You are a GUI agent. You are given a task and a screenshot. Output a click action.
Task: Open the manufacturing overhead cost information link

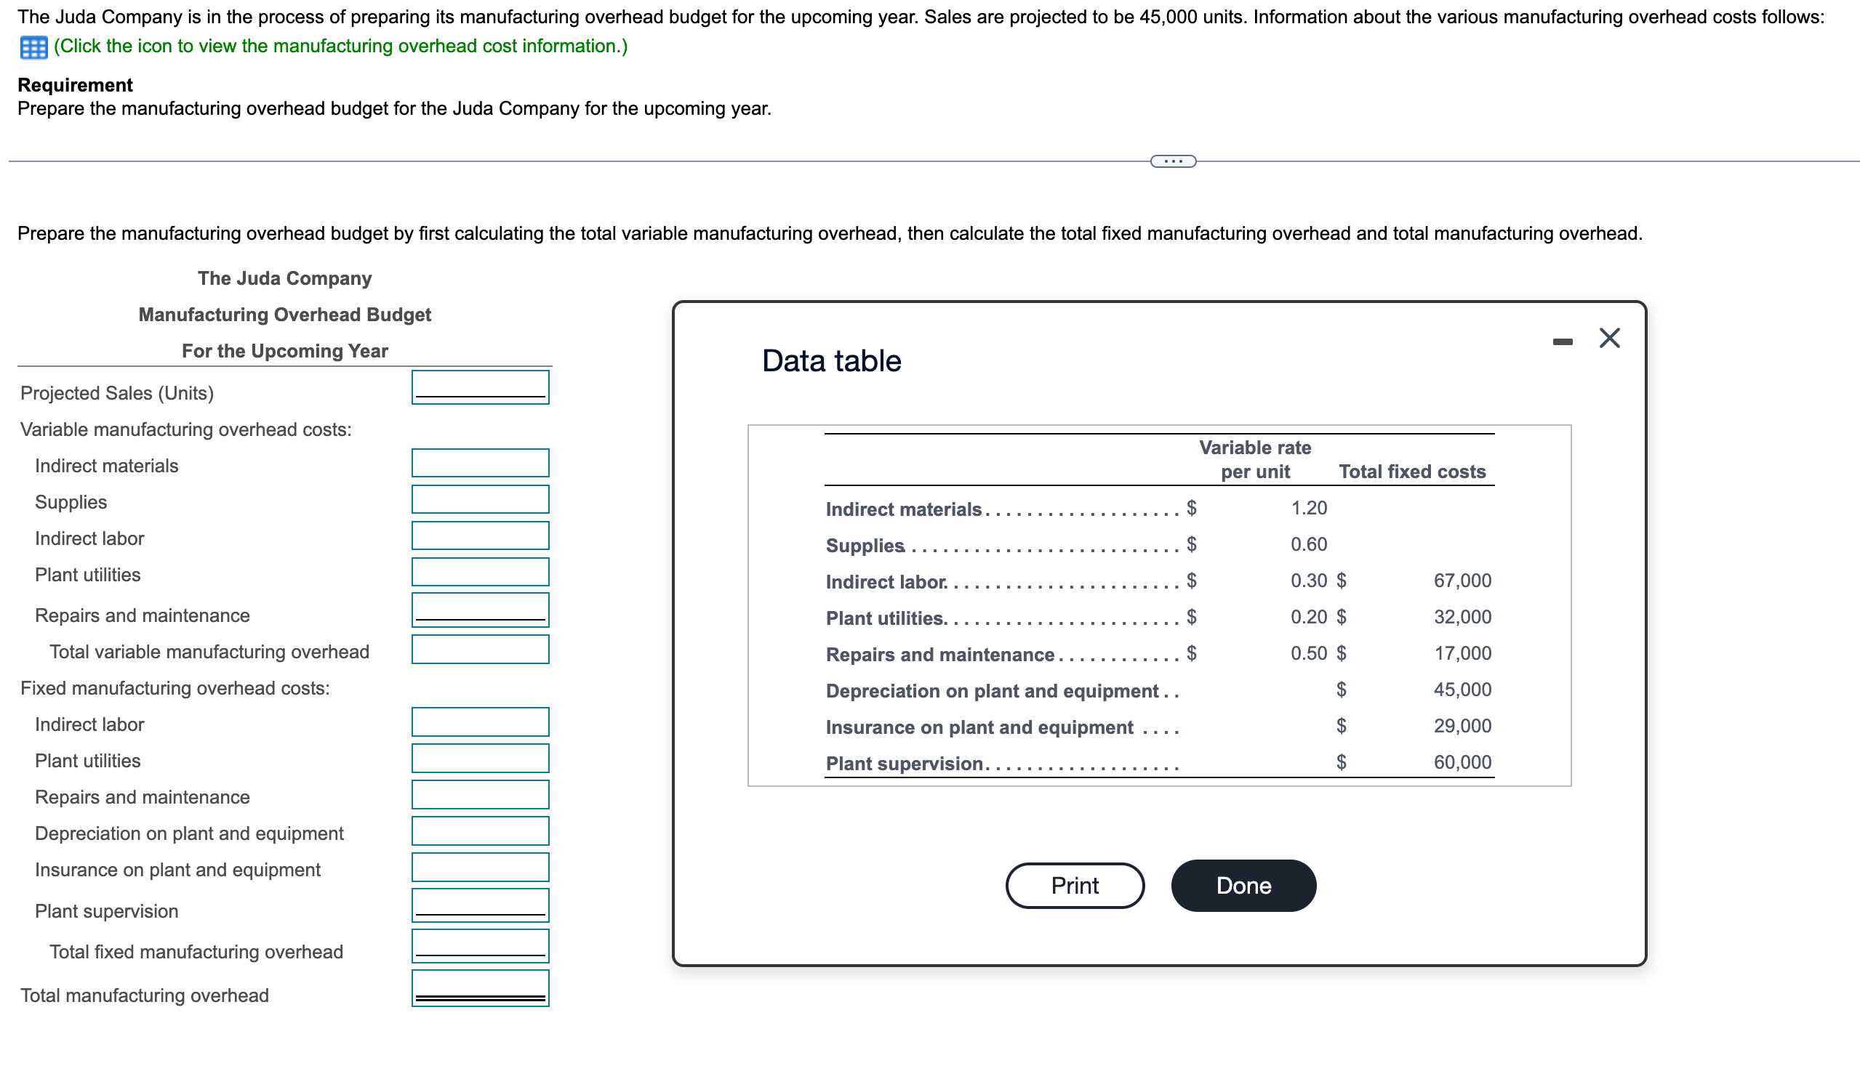point(340,47)
